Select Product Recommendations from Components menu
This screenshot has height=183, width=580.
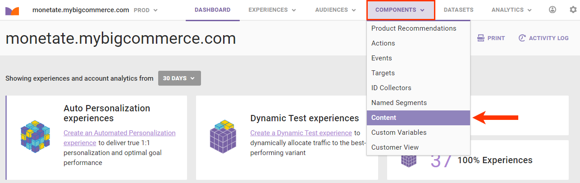tap(419, 28)
